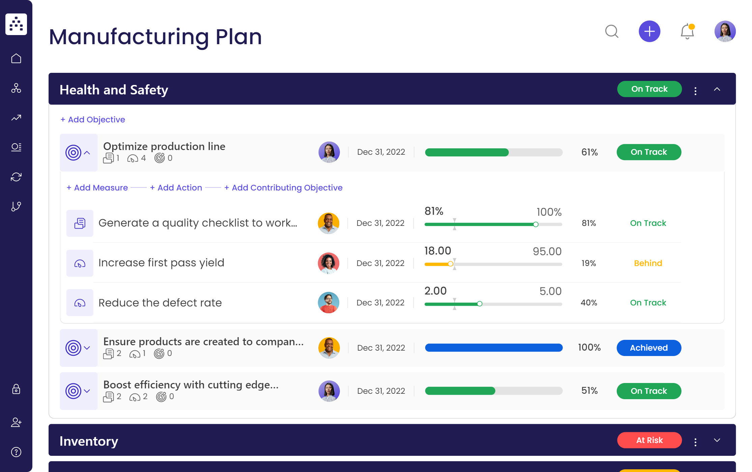Click the search magnifier icon
752x472 pixels.
coord(612,31)
